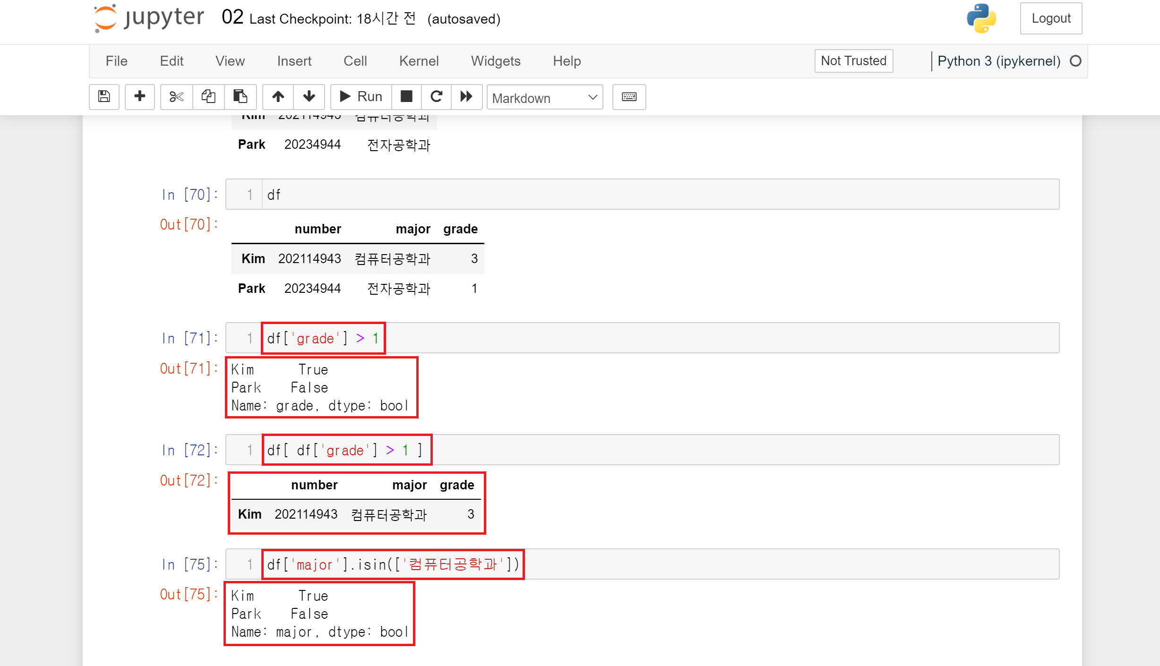Open the Cell menu
The height and width of the screenshot is (666, 1160).
(x=355, y=61)
